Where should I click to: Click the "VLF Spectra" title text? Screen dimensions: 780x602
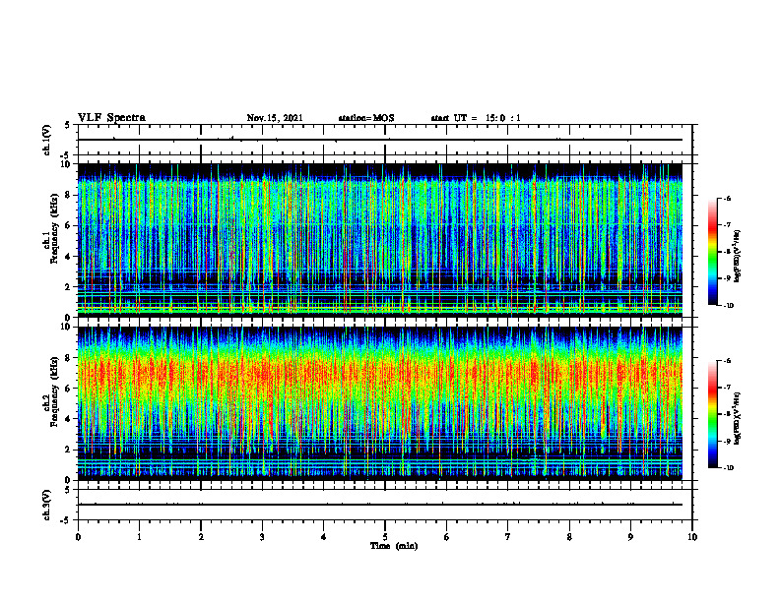pyautogui.click(x=111, y=118)
